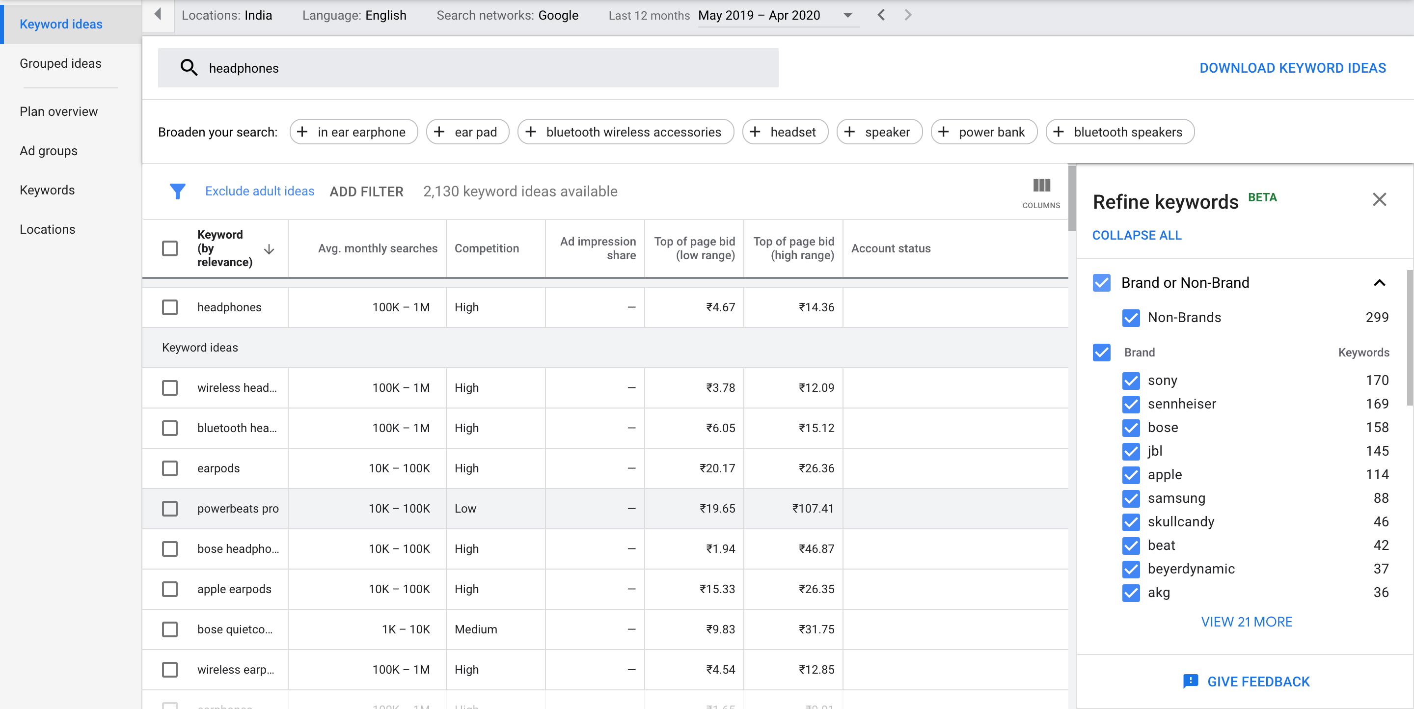1414x709 pixels.
Task: Uncheck the sony brand checkbox
Action: click(1130, 381)
